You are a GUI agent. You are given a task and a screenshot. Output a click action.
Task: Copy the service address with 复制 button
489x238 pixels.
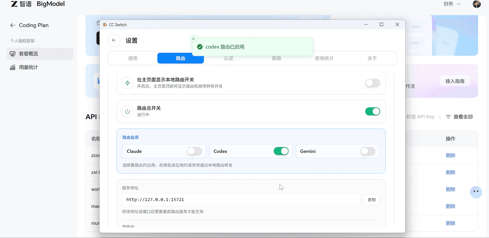pos(372,200)
